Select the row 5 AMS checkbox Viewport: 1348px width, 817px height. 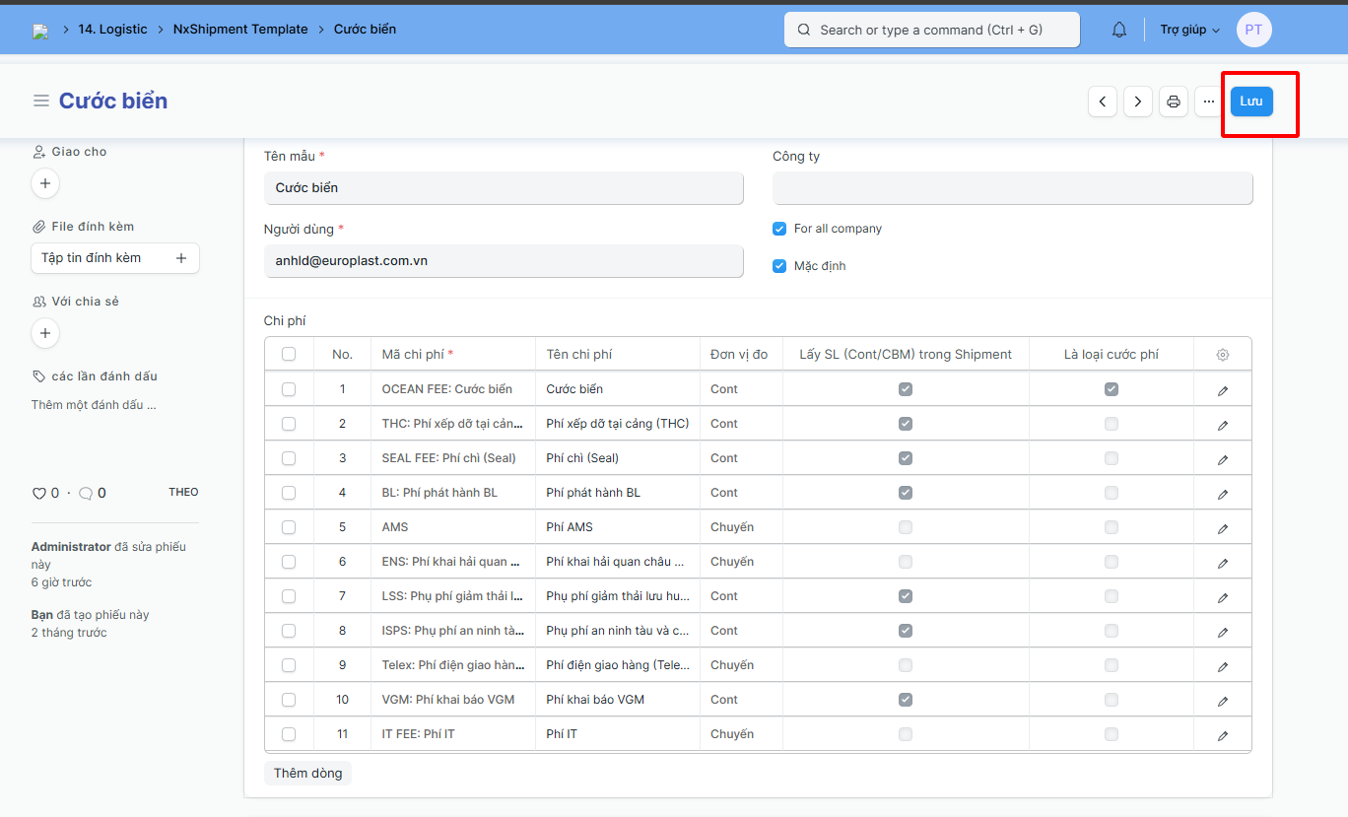coord(289,527)
